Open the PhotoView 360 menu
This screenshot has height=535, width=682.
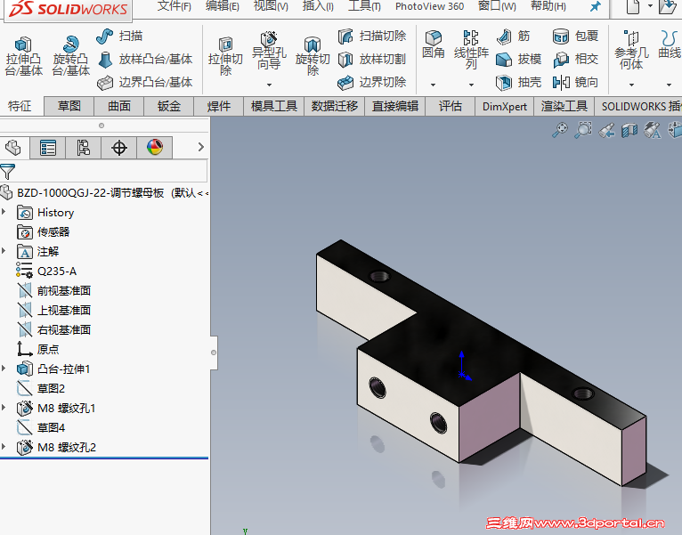coord(430,6)
